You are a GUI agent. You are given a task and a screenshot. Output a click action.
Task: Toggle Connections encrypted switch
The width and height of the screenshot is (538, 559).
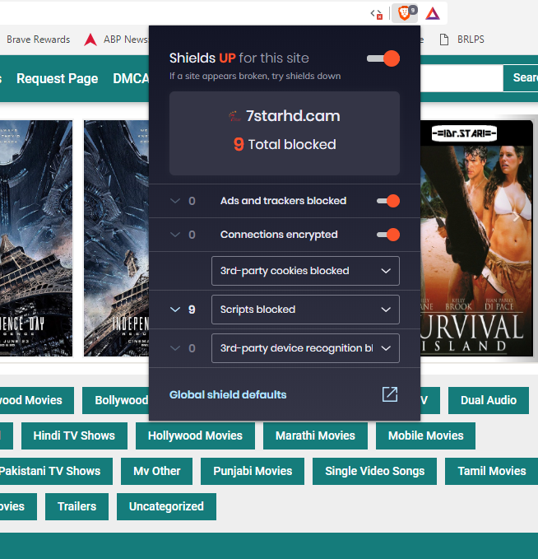(388, 235)
